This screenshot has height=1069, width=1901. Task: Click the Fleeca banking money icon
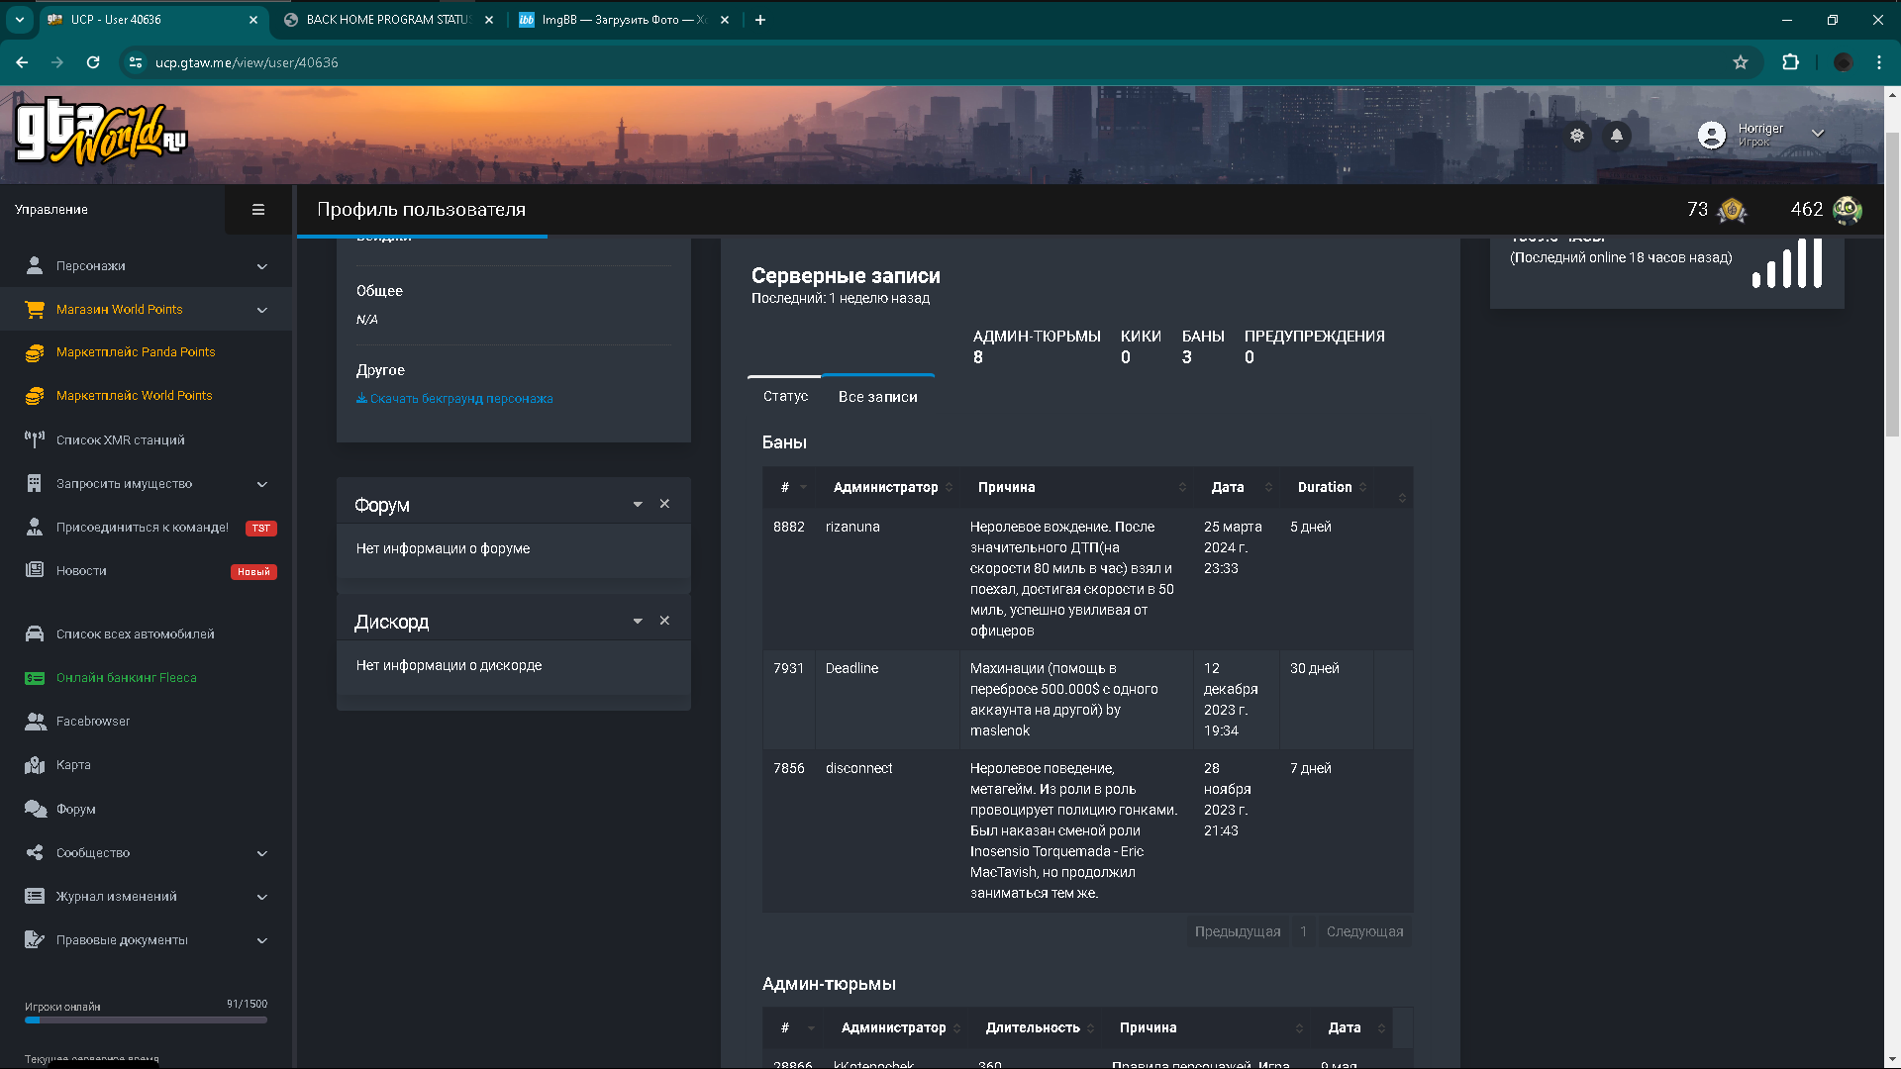coord(35,678)
